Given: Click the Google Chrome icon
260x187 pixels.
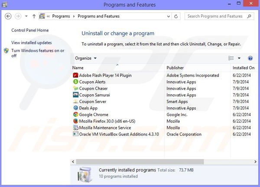Looking at the screenshot, I should 75,114.
